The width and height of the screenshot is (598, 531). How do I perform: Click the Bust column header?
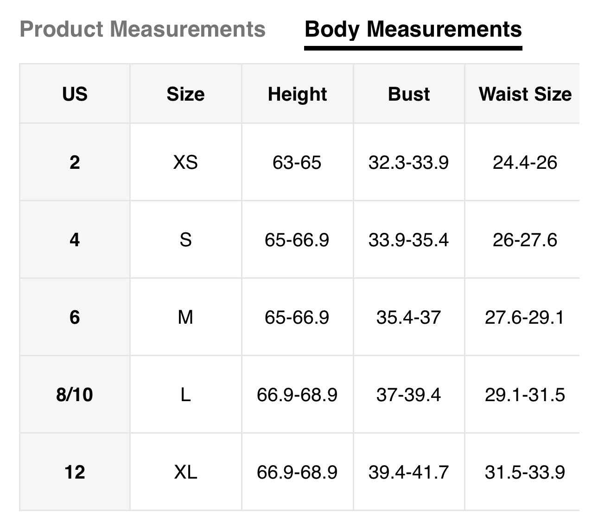pos(408,94)
